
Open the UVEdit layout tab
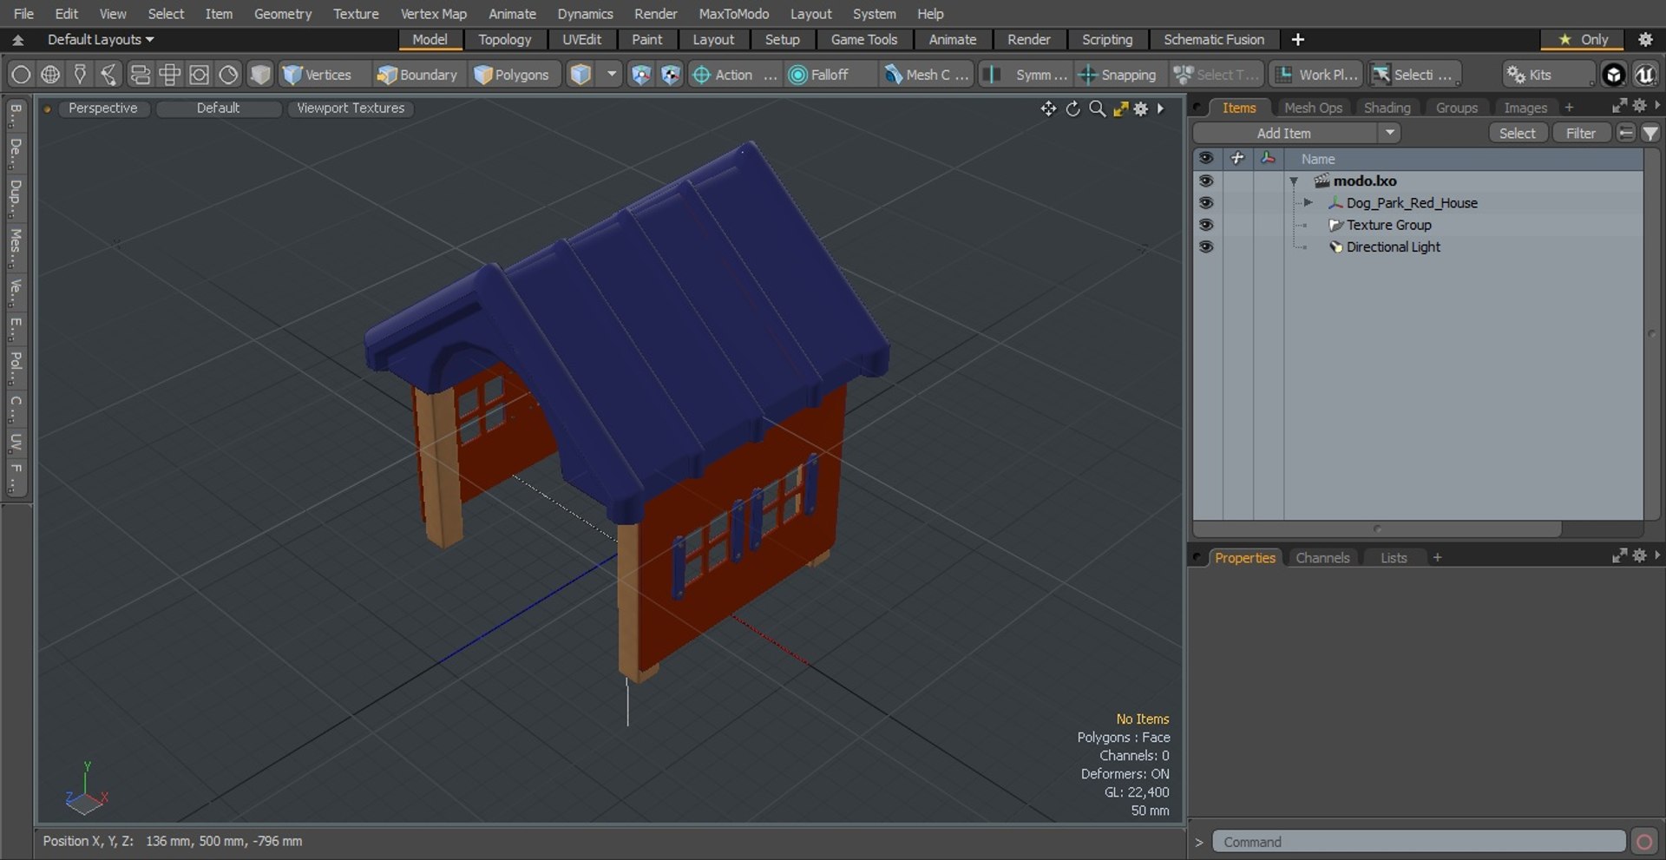pos(581,40)
